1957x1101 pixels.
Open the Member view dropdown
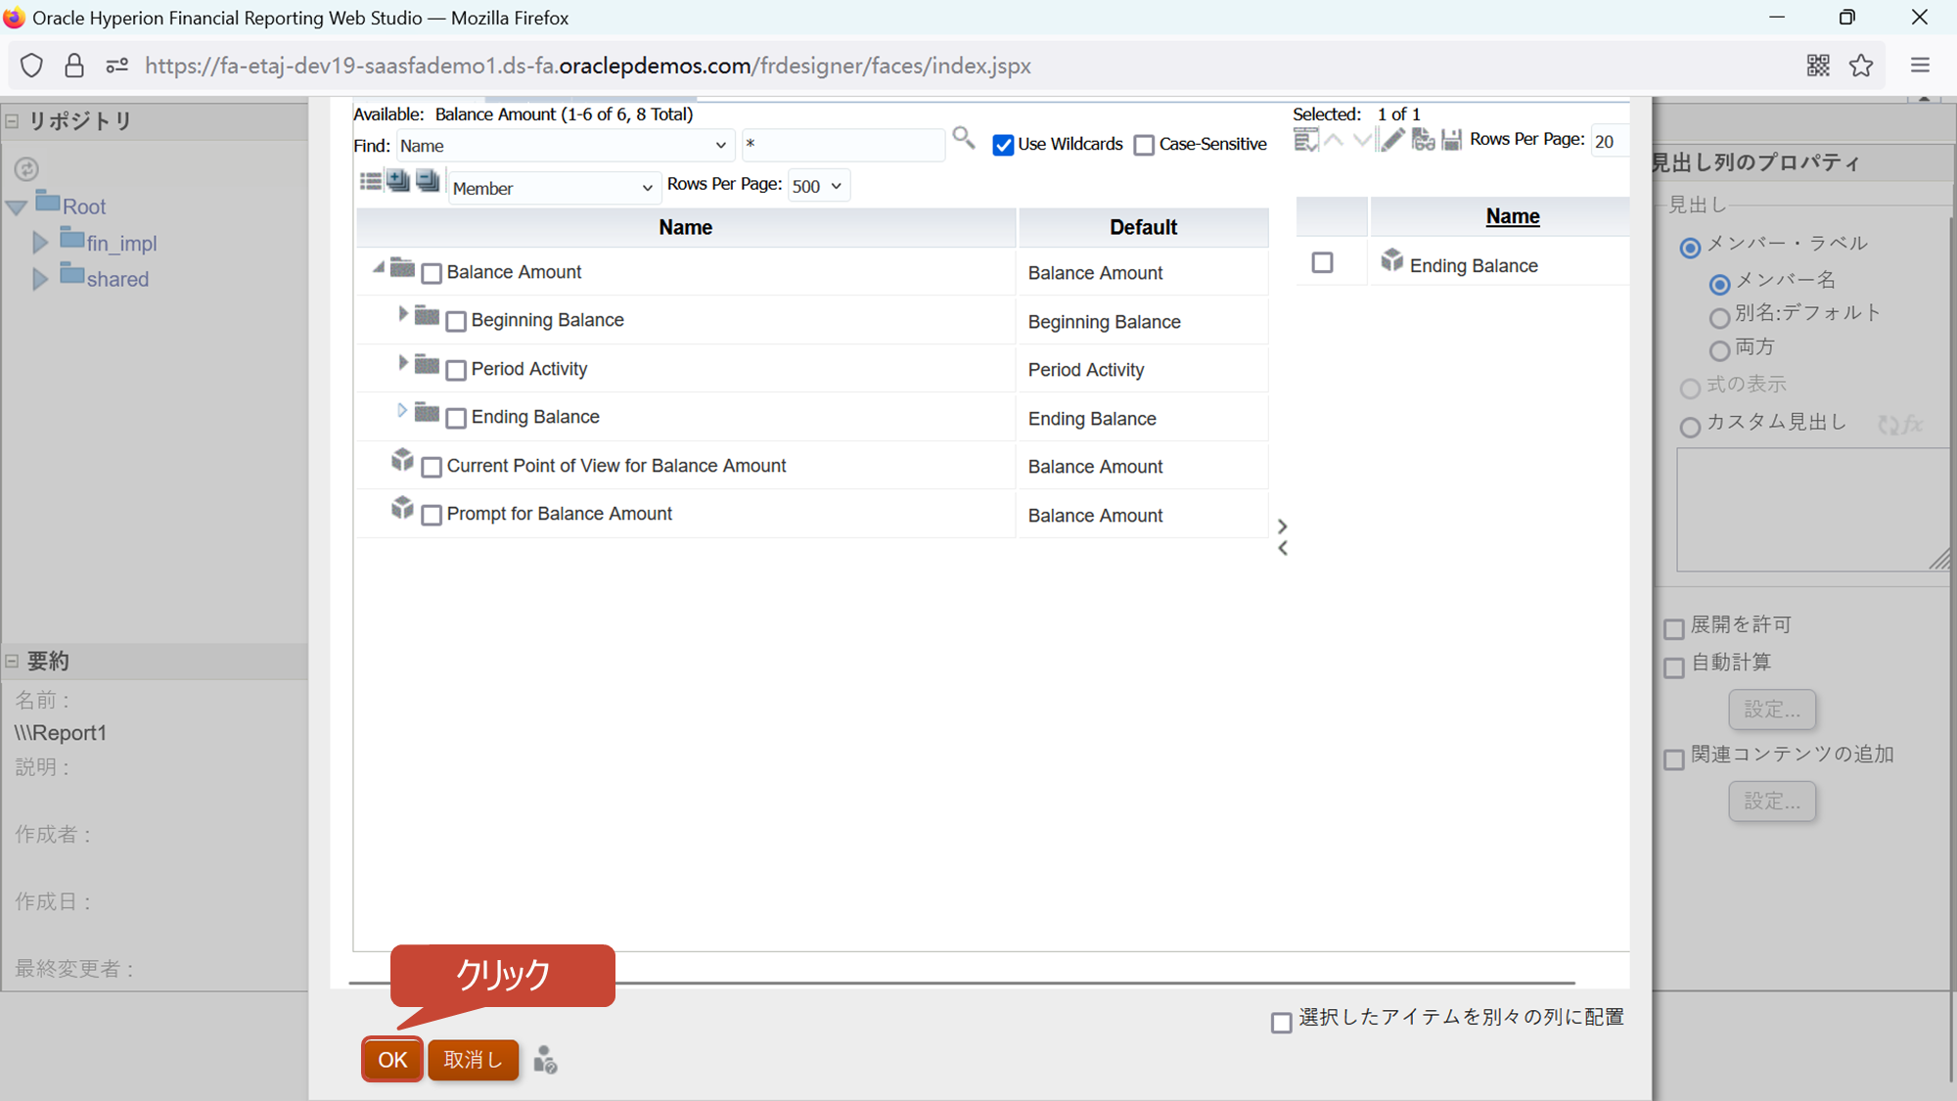[553, 188]
